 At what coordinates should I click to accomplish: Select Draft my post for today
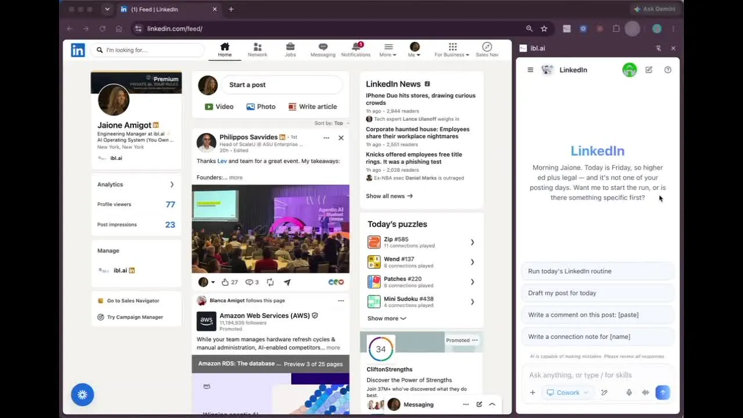(x=597, y=293)
